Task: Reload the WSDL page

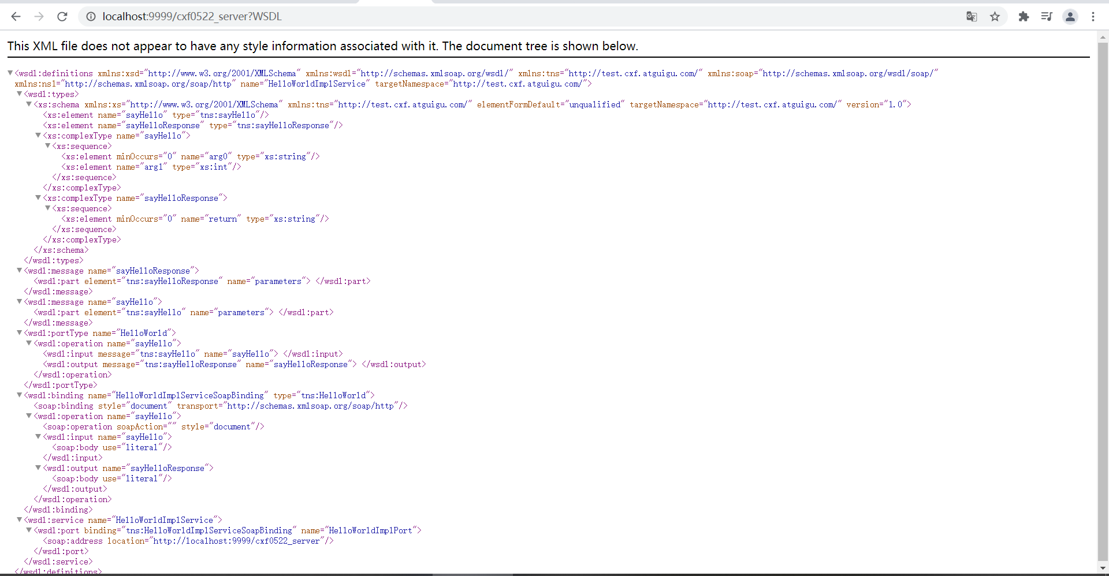Action: tap(62, 17)
